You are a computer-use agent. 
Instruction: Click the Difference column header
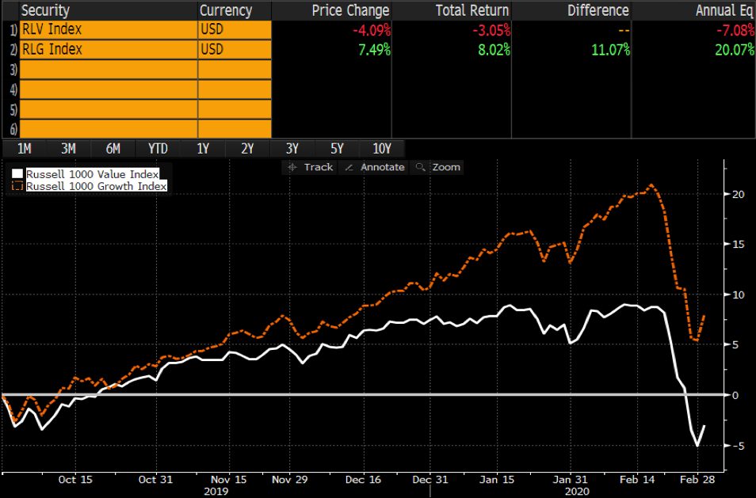[x=598, y=10]
